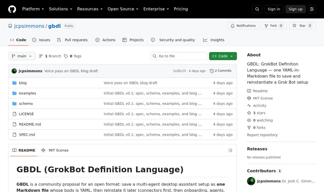The height and width of the screenshot is (192, 324).
Task: Open commit hash 1cd5c15
Action: pyautogui.click(x=179, y=71)
